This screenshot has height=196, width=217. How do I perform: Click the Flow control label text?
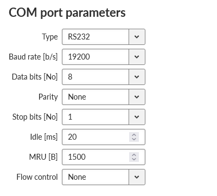coord(37,177)
